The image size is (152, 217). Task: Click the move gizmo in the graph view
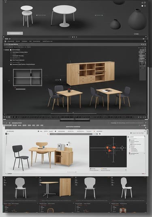tap(122, 148)
